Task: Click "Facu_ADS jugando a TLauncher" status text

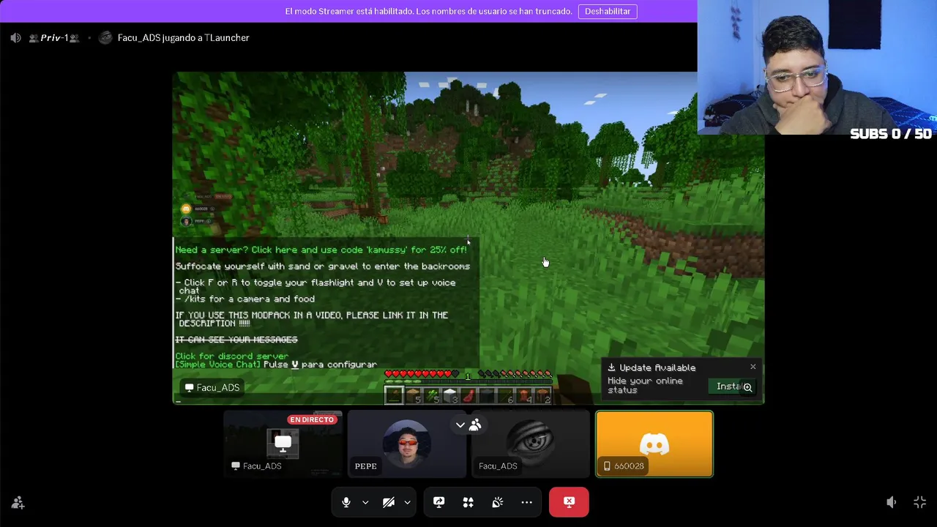Action: pos(183,37)
